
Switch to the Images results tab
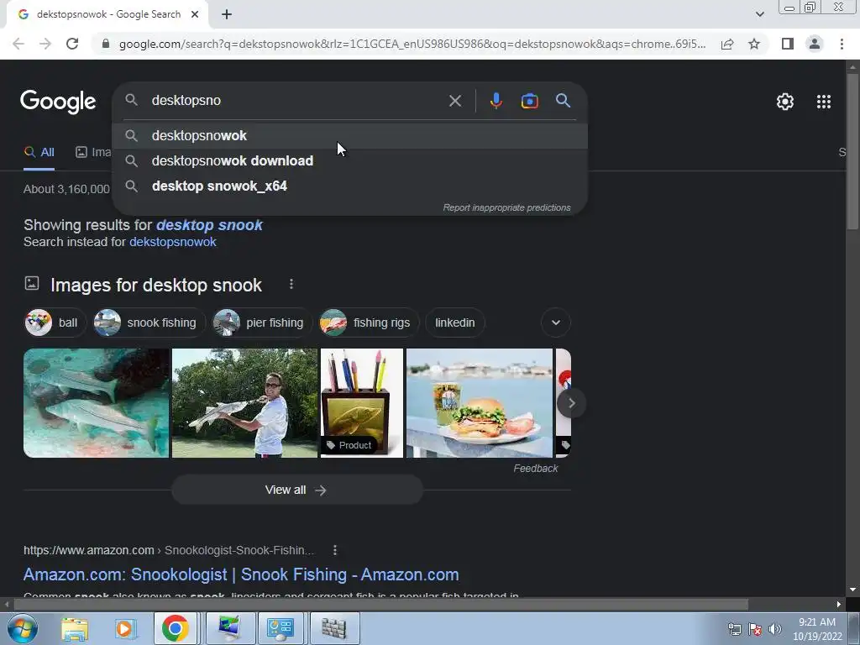[93, 153]
